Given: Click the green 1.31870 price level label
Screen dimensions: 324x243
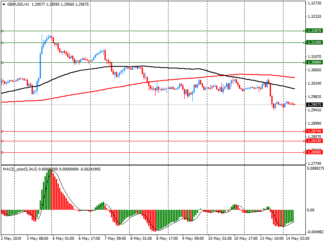Looking at the screenshot, I should click(x=314, y=31).
